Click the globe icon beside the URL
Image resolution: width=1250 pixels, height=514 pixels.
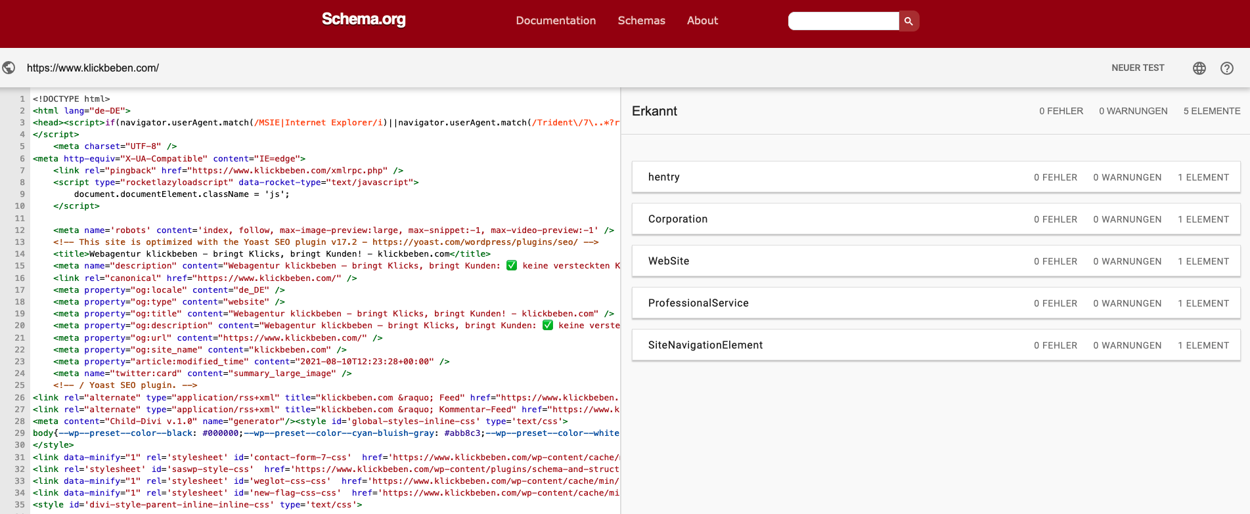[x=9, y=68]
